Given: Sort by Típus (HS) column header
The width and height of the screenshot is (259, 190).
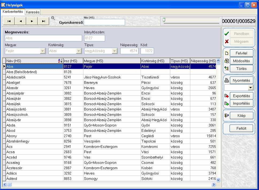Looking at the screenshot, I should coord(180,61).
